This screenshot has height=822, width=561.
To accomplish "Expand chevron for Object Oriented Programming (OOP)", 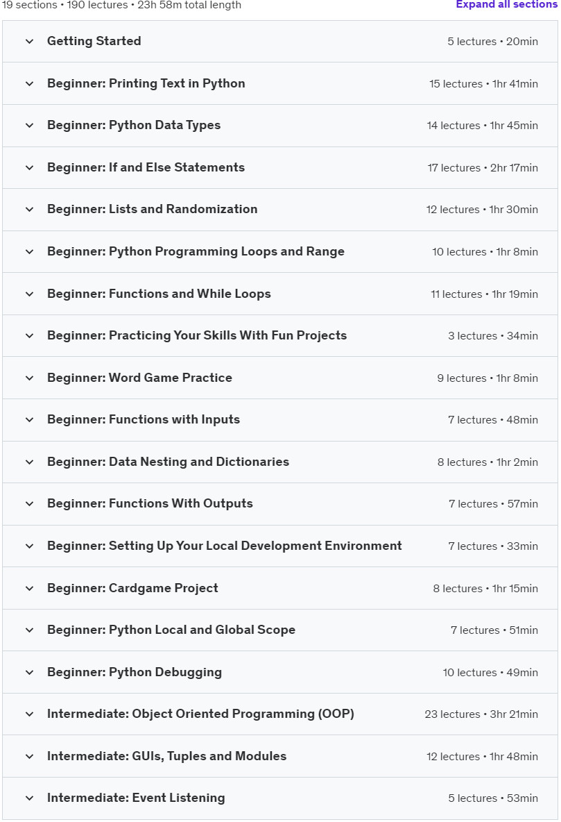I will (30, 714).
